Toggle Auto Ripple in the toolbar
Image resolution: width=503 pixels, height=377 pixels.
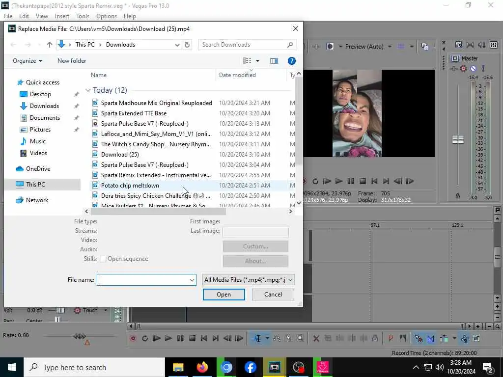coord(444,338)
